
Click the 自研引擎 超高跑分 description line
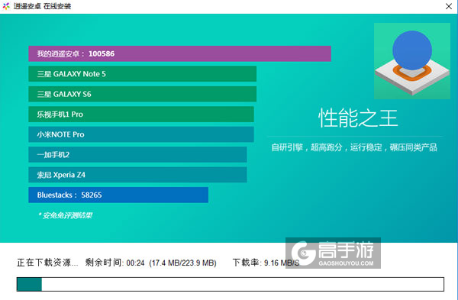click(354, 147)
